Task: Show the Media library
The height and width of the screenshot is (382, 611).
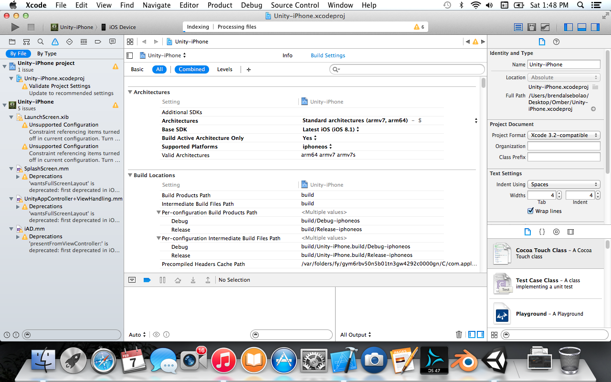Action: click(570, 232)
